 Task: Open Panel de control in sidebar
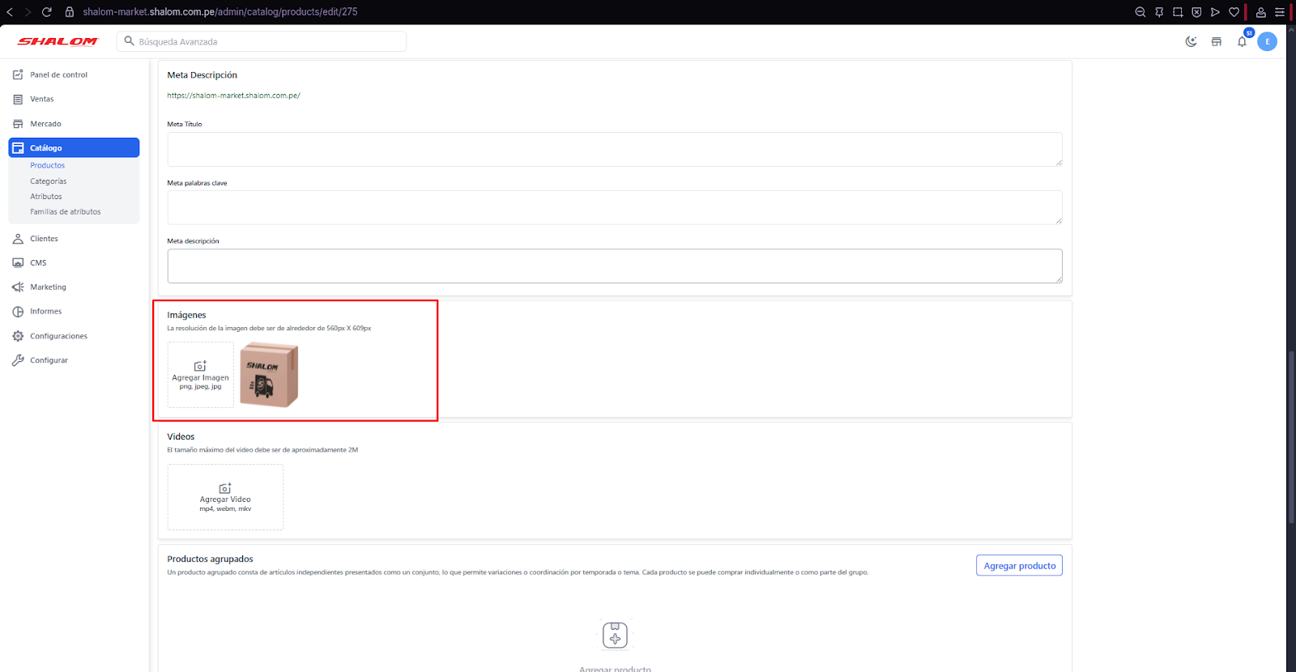click(58, 74)
